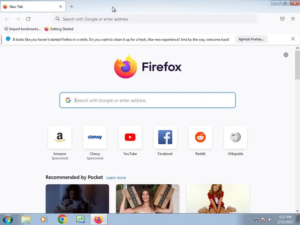300x225 pixels.
Task: Click the info icon in the notification bar
Action: [8, 39]
